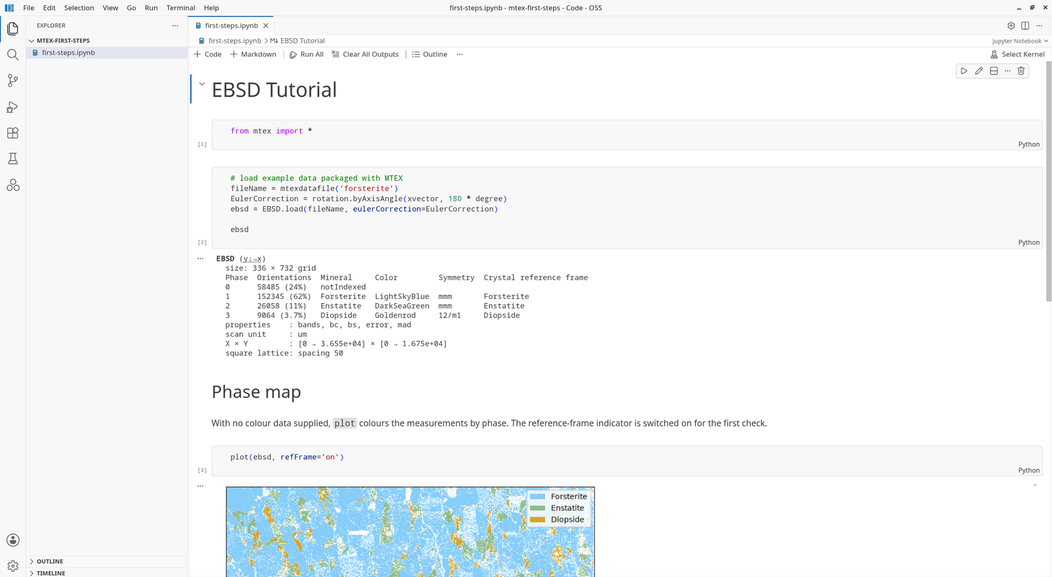Split the editor right
This screenshot has height=577, width=1052.
[x=1025, y=26]
